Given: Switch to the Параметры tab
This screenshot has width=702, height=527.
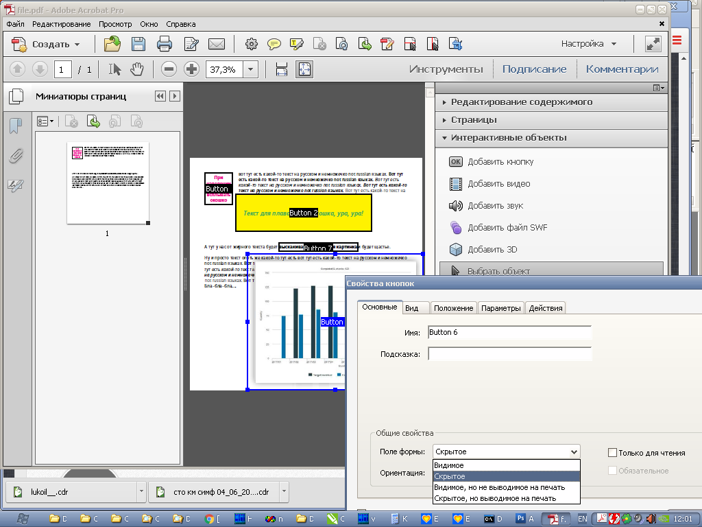Looking at the screenshot, I should [x=501, y=308].
